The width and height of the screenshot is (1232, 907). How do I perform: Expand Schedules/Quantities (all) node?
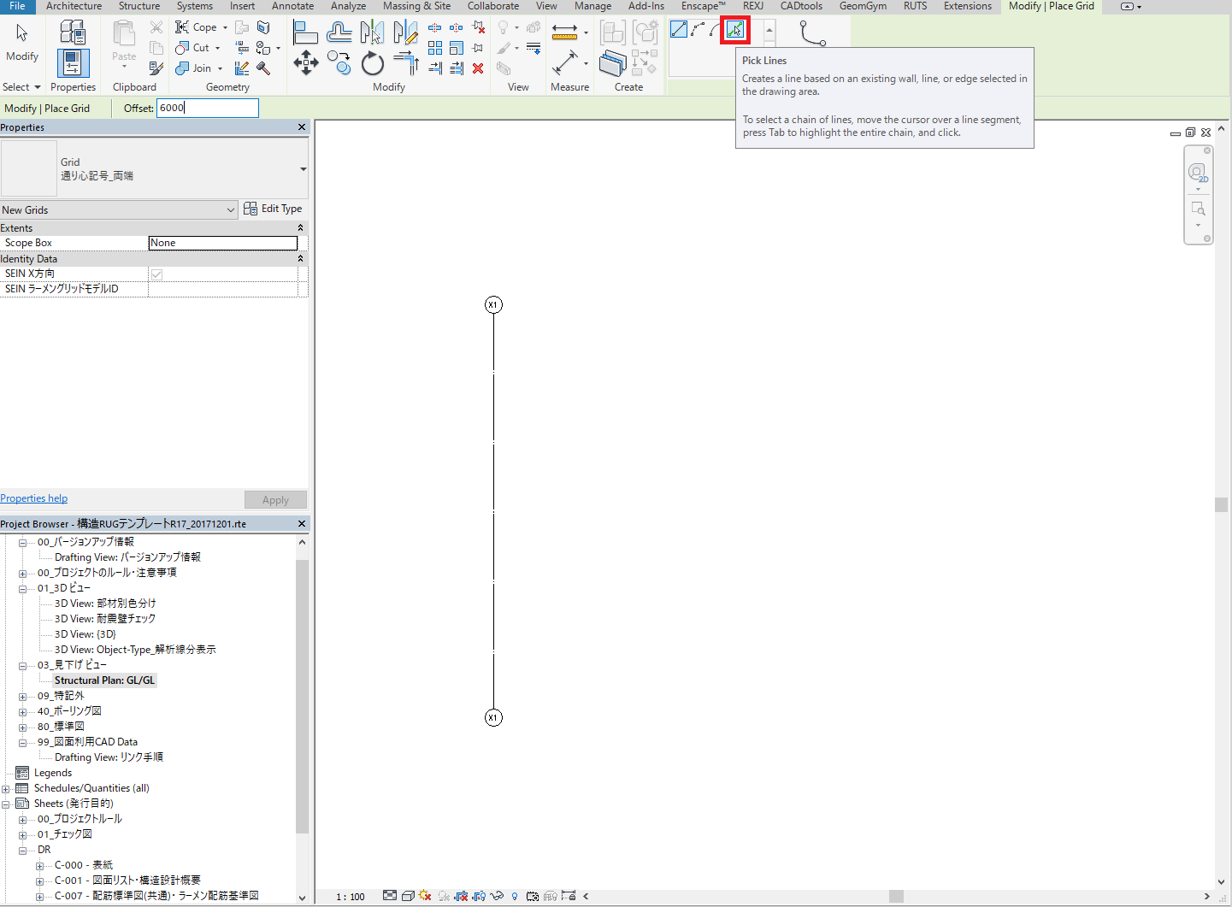click(x=6, y=788)
